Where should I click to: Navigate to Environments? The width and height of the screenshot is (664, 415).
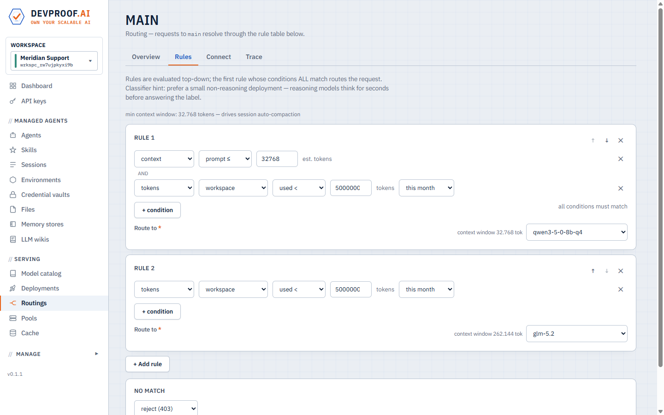tap(54, 180)
